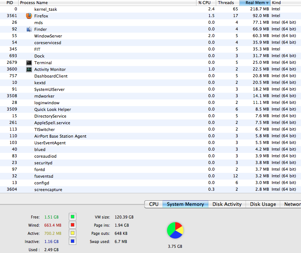Switch to the CPU tab

(x=154, y=204)
